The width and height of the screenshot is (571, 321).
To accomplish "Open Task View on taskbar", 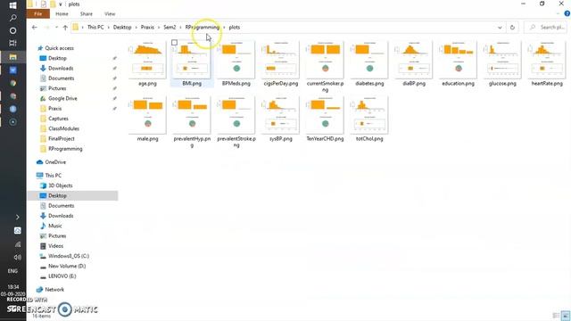I will click(x=12, y=43).
